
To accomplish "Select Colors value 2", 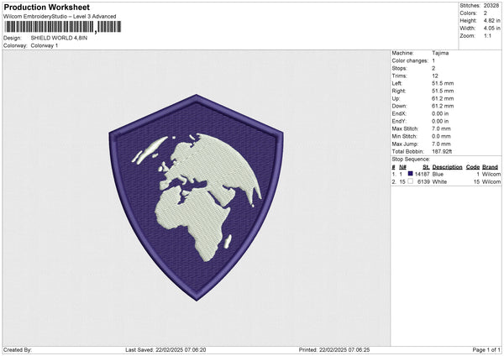I will pyautogui.click(x=485, y=13).
